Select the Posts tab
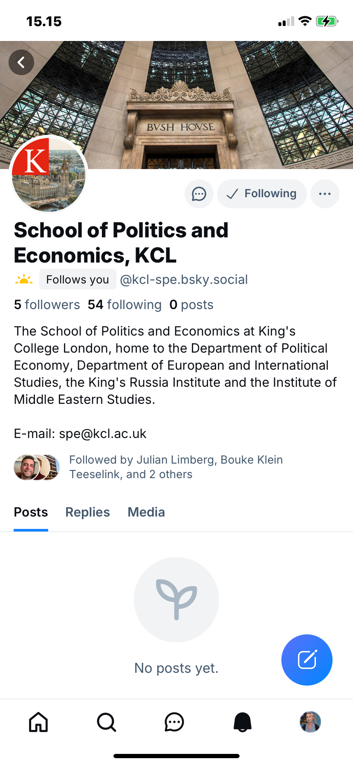Image resolution: width=353 pixels, height=765 pixels. (x=31, y=512)
